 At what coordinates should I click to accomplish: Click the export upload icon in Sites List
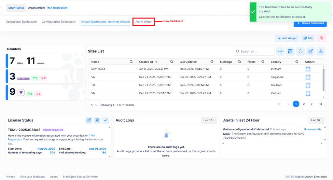click(321, 52)
